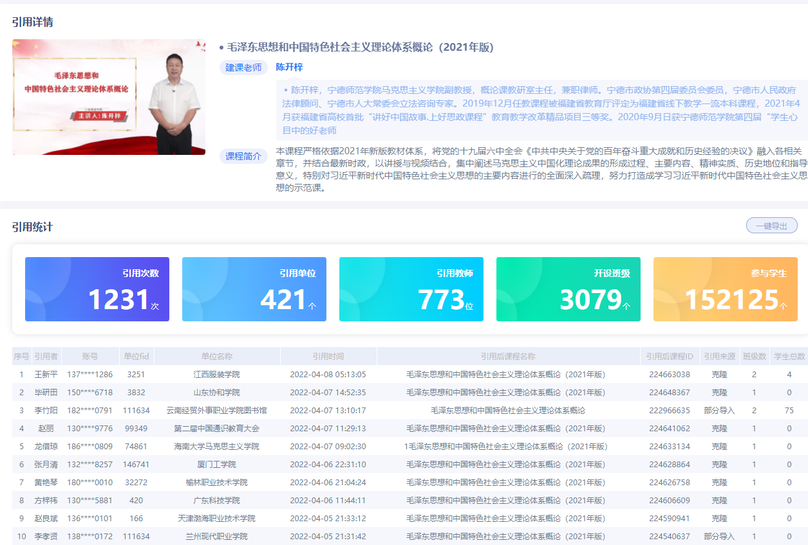Select the 引用教师 773 statistics card

[x=411, y=289]
